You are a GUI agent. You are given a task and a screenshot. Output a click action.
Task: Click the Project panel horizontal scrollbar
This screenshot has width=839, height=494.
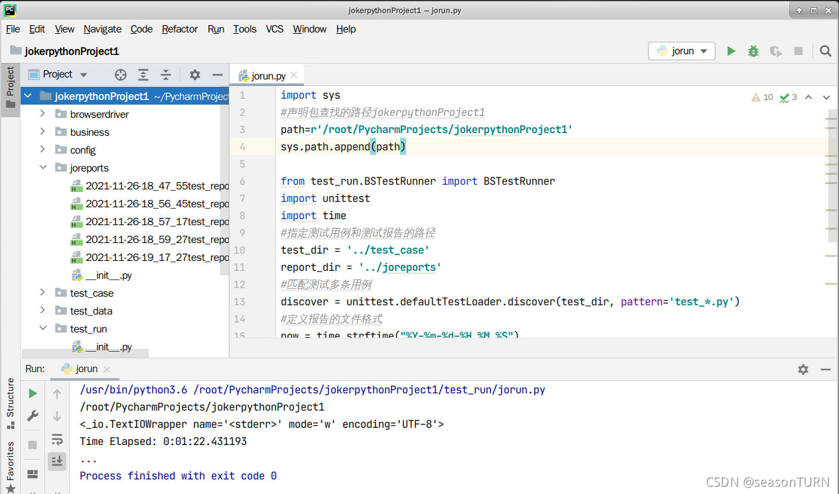pos(85,354)
